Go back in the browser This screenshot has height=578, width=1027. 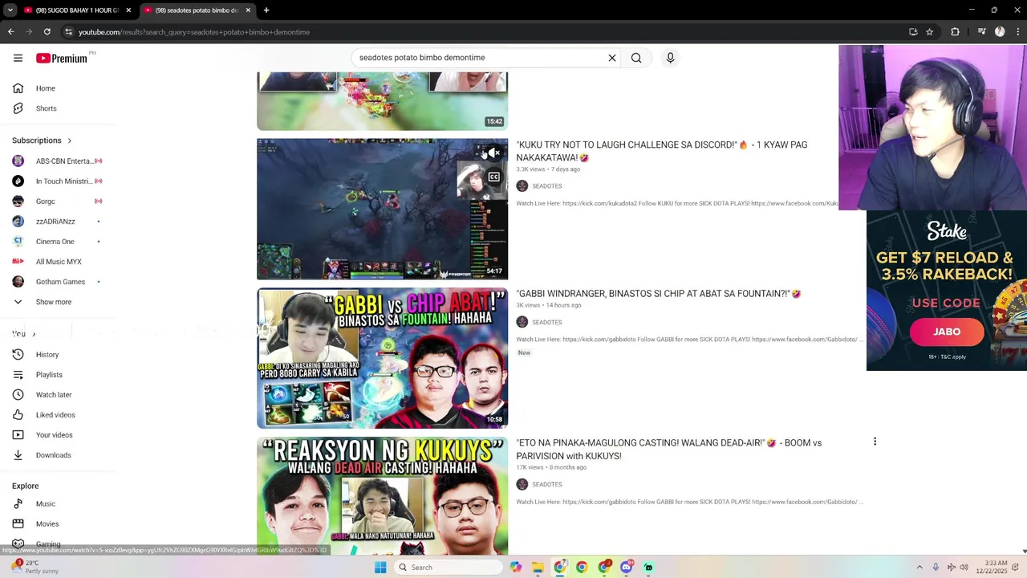10,32
